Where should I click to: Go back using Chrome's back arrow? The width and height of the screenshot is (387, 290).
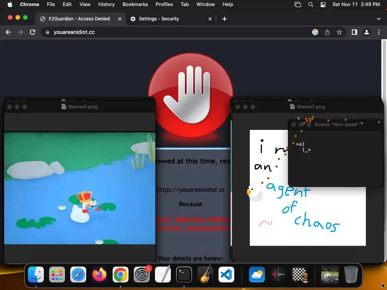coord(8,32)
